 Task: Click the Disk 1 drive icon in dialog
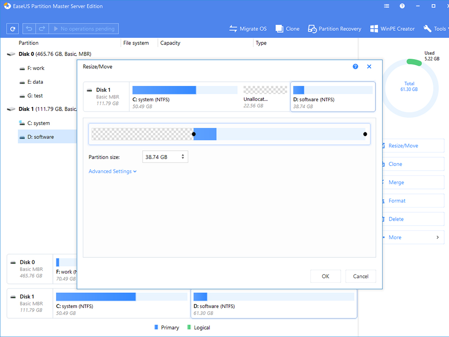(89, 90)
